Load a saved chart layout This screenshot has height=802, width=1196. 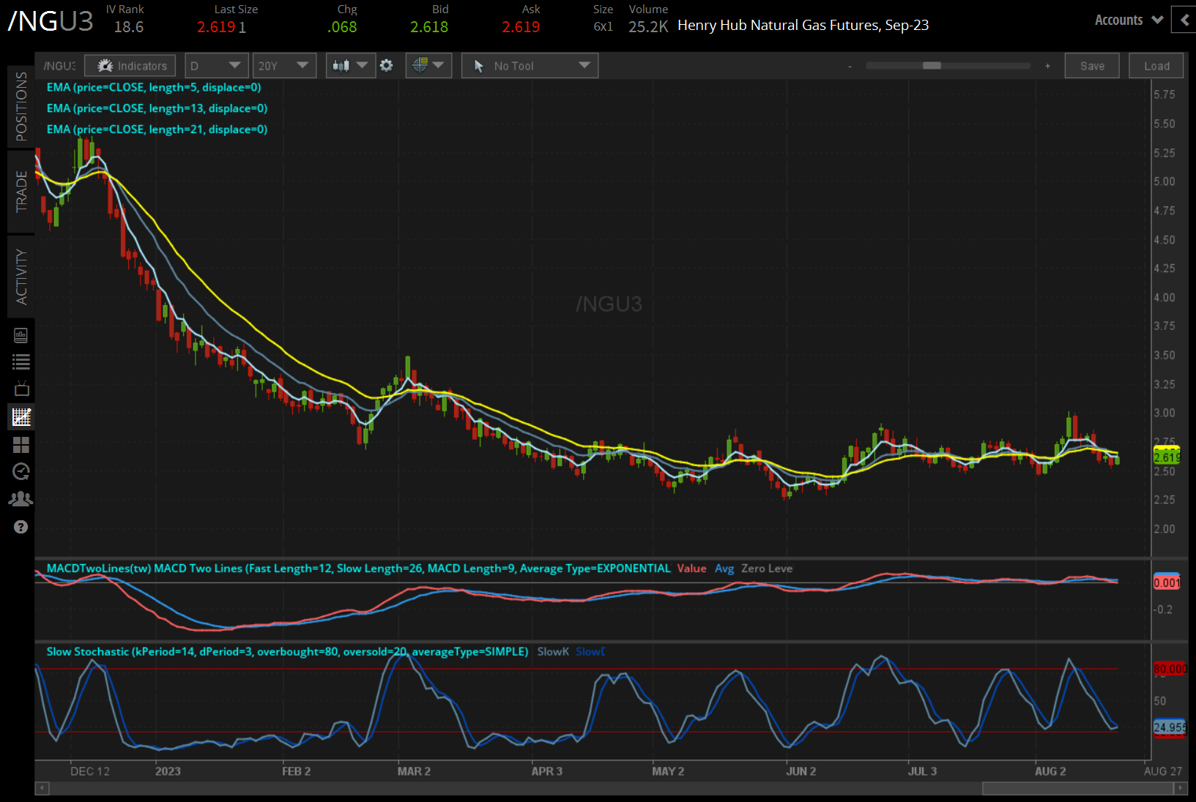(1156, 66)
